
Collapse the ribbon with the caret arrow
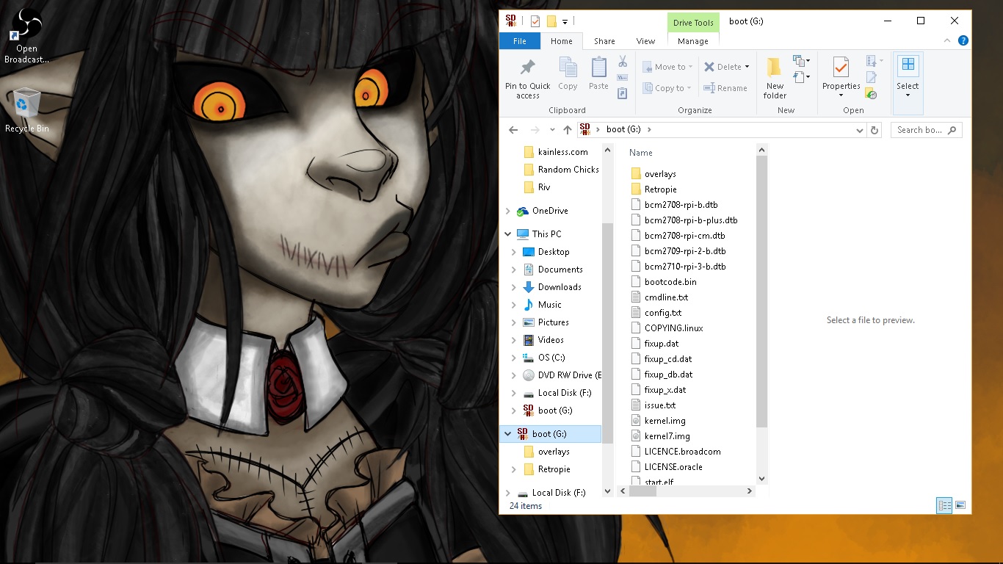pyautogui.click(x=949, y=41)
